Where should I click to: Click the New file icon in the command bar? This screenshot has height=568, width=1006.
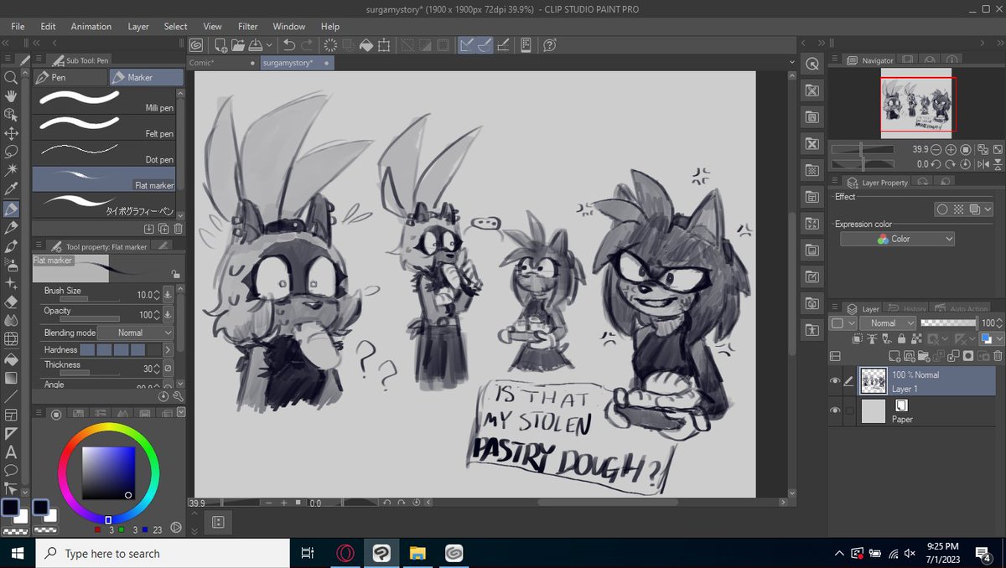coord(220,45)
